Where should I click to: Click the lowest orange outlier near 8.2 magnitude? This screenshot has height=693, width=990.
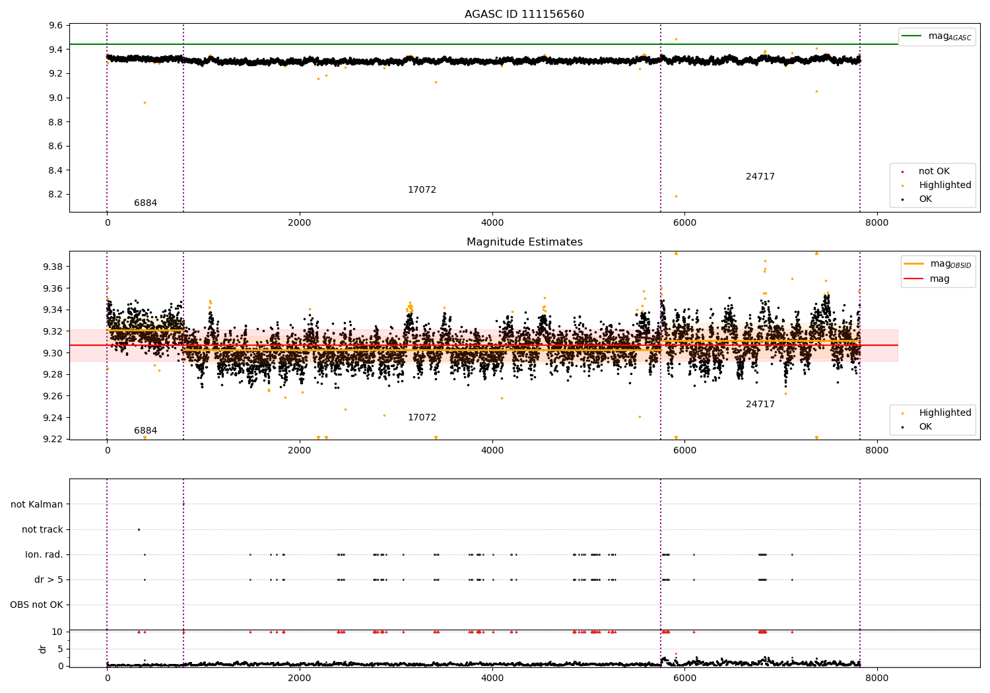[x=676, y=196]
